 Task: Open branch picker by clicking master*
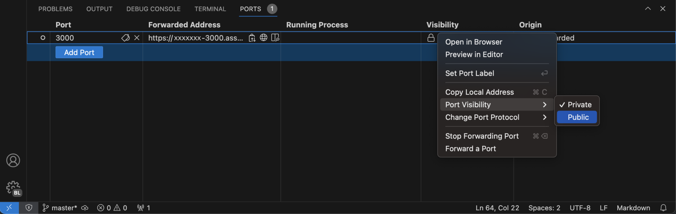pos(65,208)
